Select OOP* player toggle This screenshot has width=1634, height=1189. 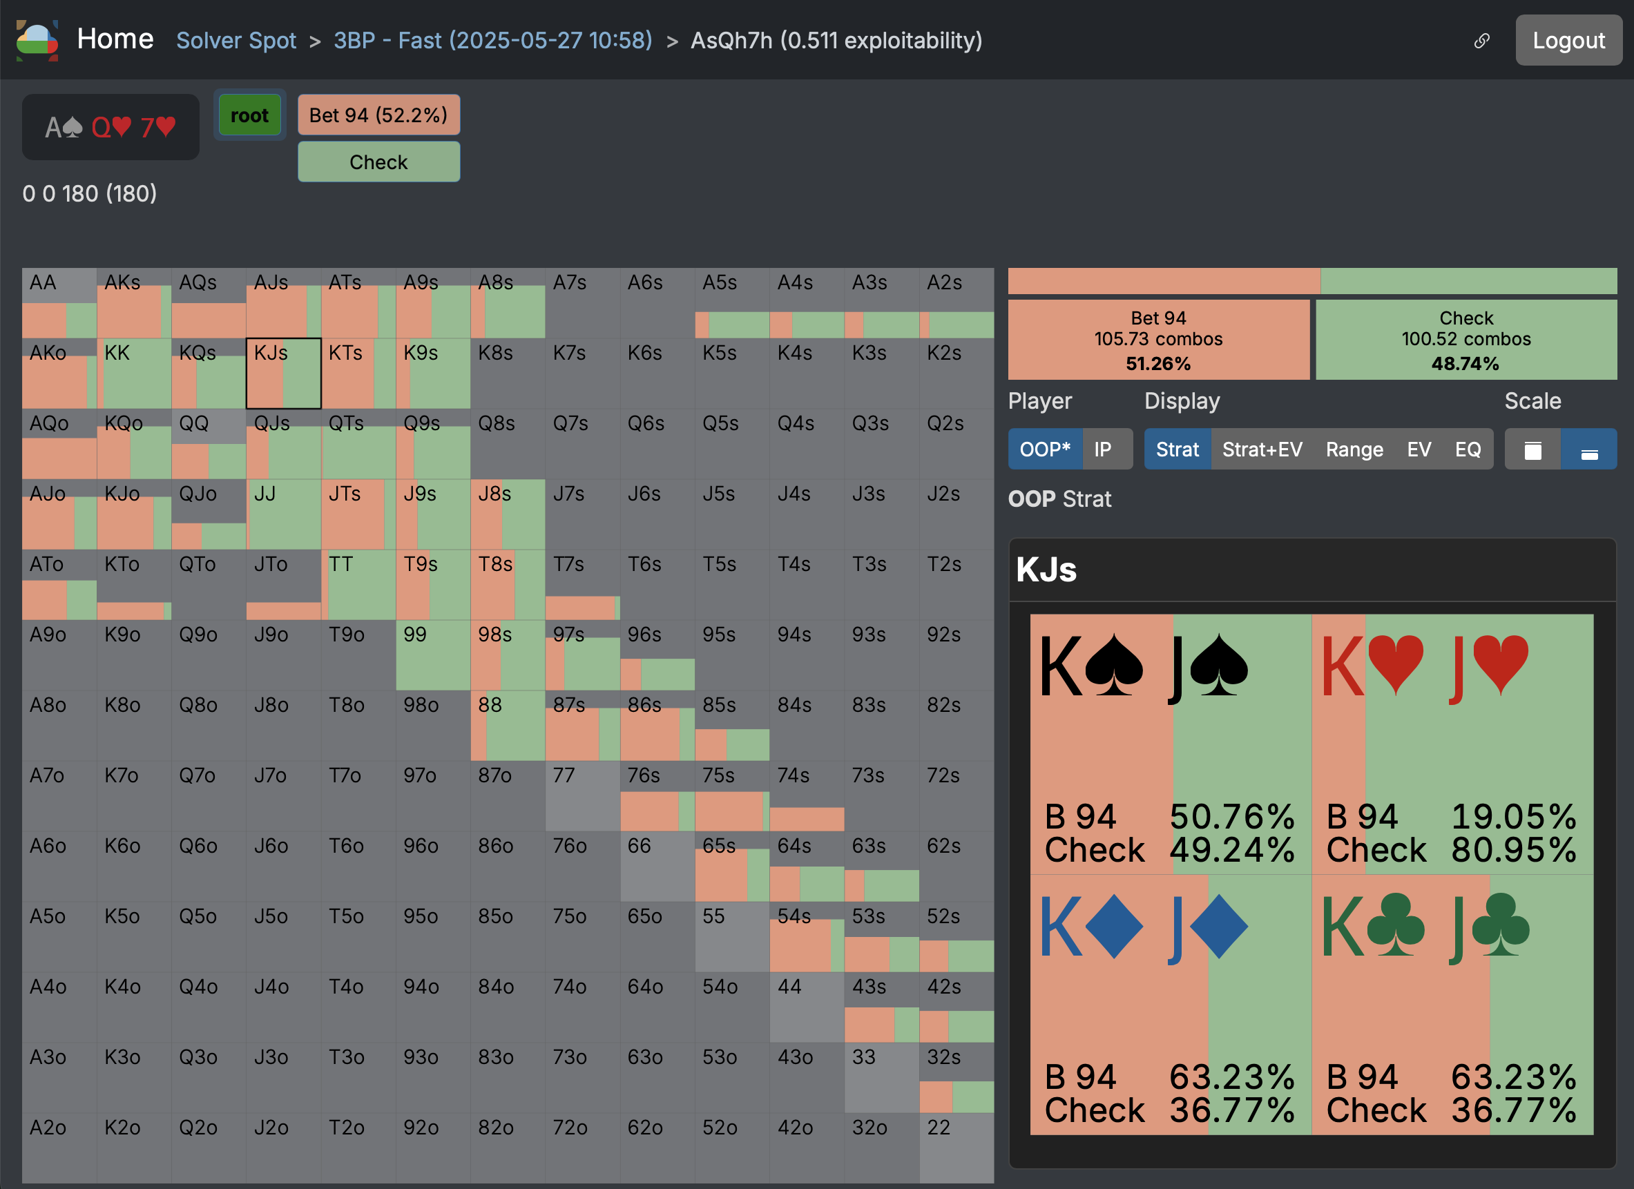click(x=1045, y=450)
